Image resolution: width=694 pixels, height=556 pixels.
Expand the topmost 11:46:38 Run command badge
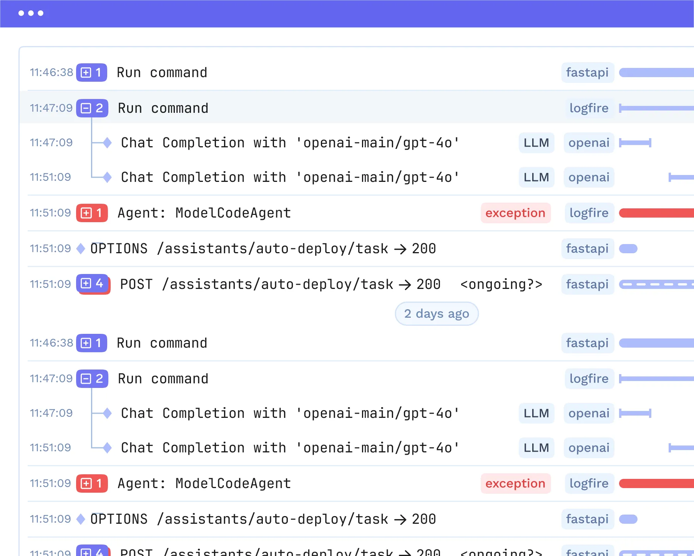click(91, 73)
